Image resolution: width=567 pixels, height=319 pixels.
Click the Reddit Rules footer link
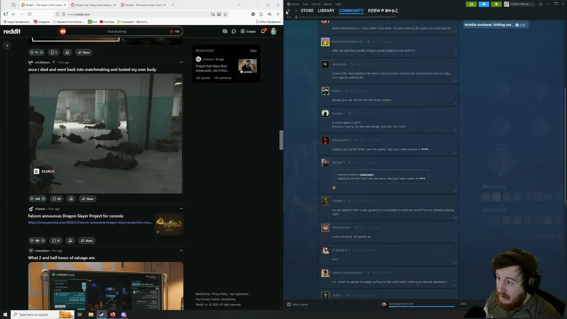point(203,294)
